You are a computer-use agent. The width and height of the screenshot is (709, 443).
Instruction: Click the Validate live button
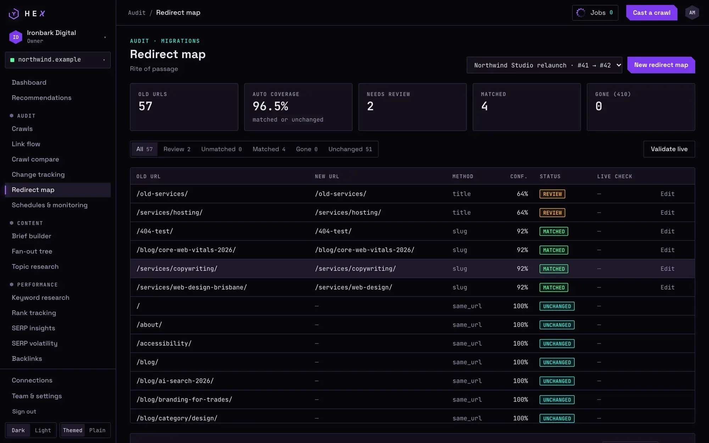[669, 149]
